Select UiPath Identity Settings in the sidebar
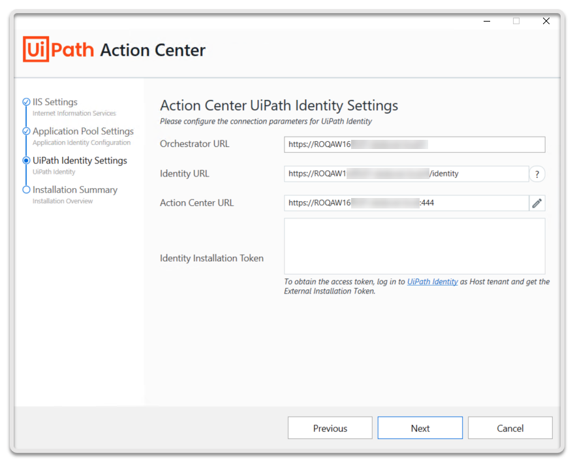Screen dimensions: 575x462 coord(80,161)
